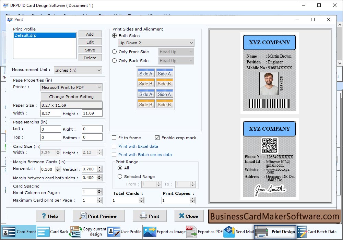This screenshot has height=240, width=343.
Task: Adjust Margin between card both sides spinner
Action: pos(99,178)
